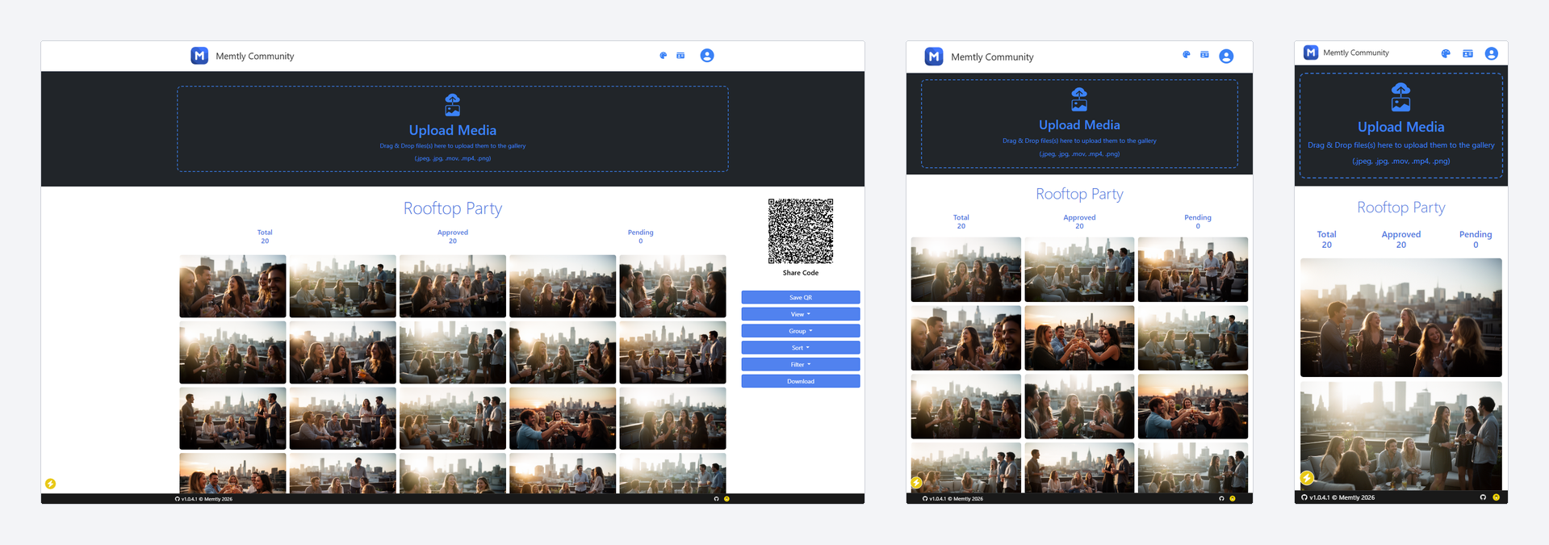Viewport: 1549px width, 545px height.
Task: Click the Pending 0 stat in the tablet view
Action: click(x=1198, y=222)
